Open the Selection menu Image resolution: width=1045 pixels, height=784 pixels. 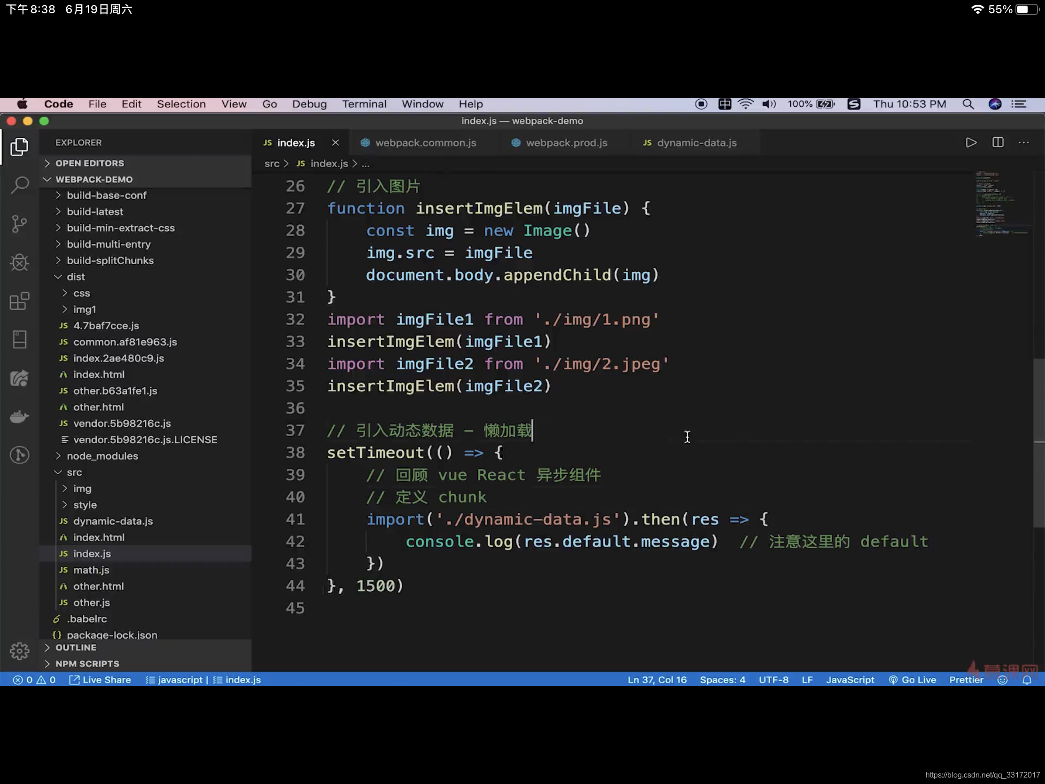tap(181, 104)
